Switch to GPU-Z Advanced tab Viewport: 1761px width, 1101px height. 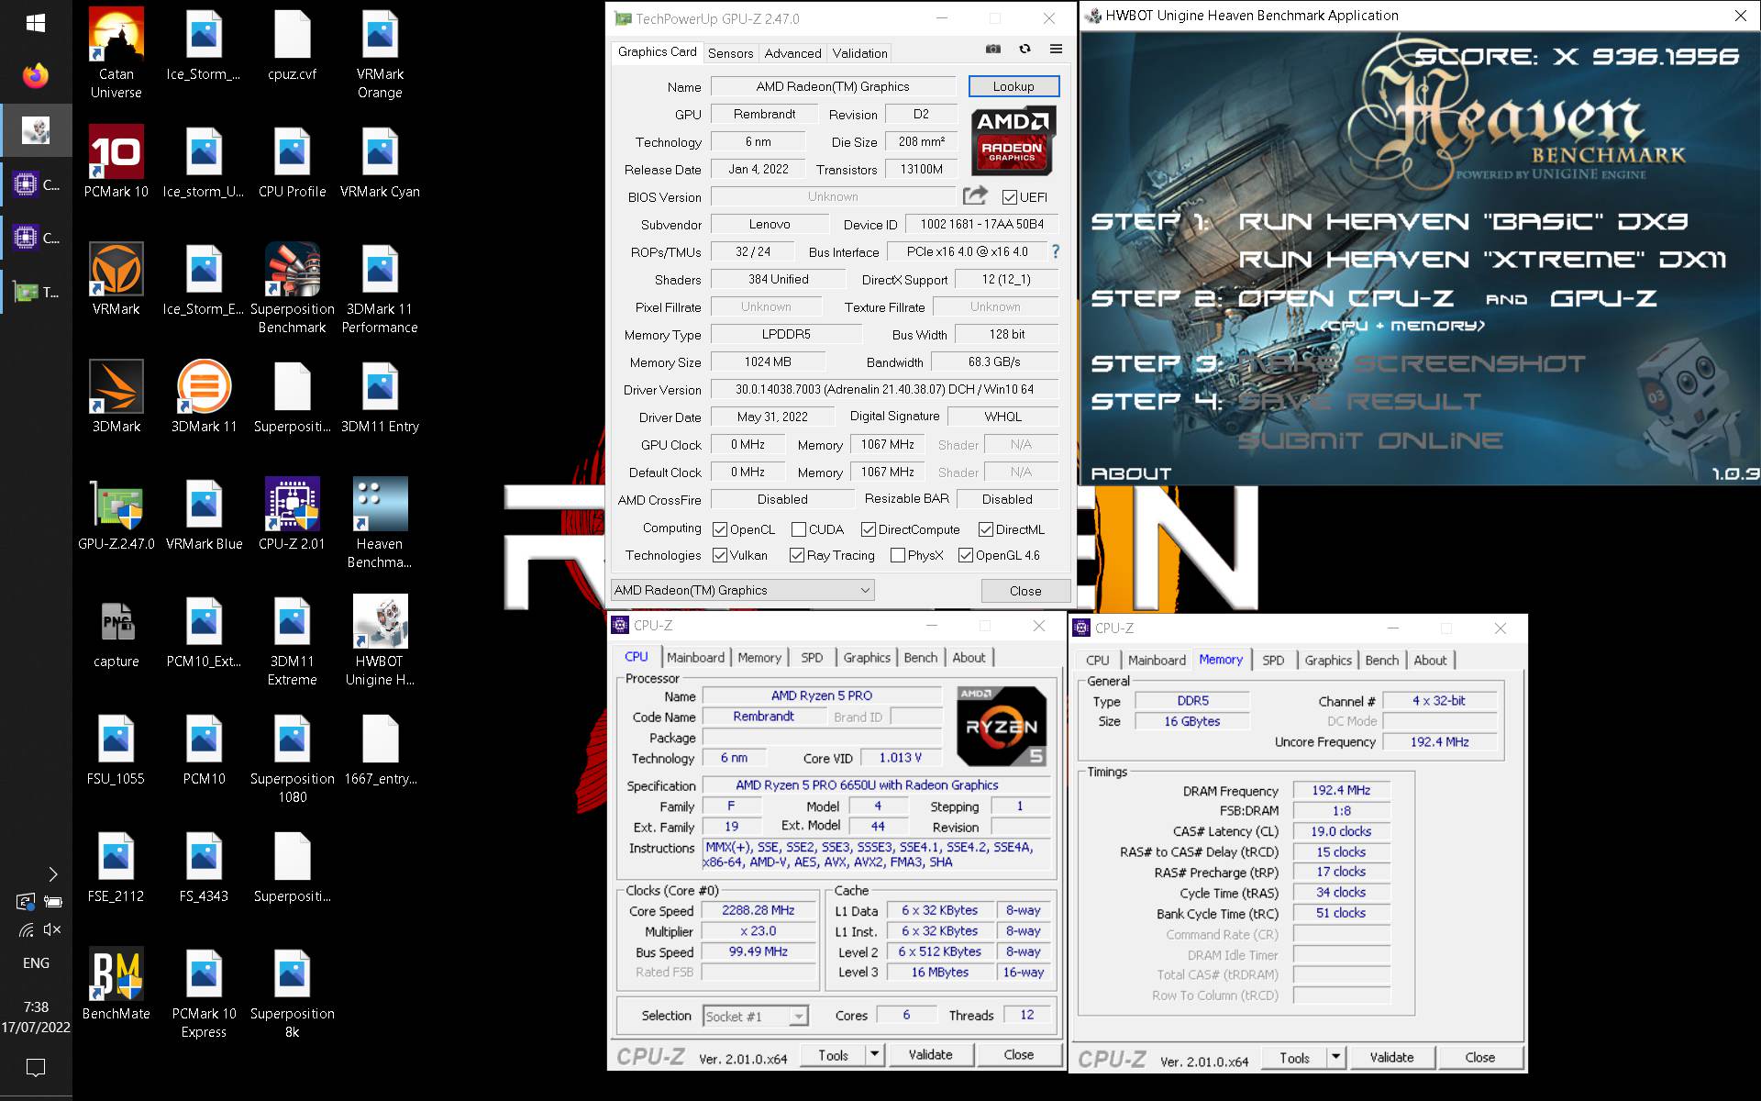pyautogui.click(x=792, y=53)
